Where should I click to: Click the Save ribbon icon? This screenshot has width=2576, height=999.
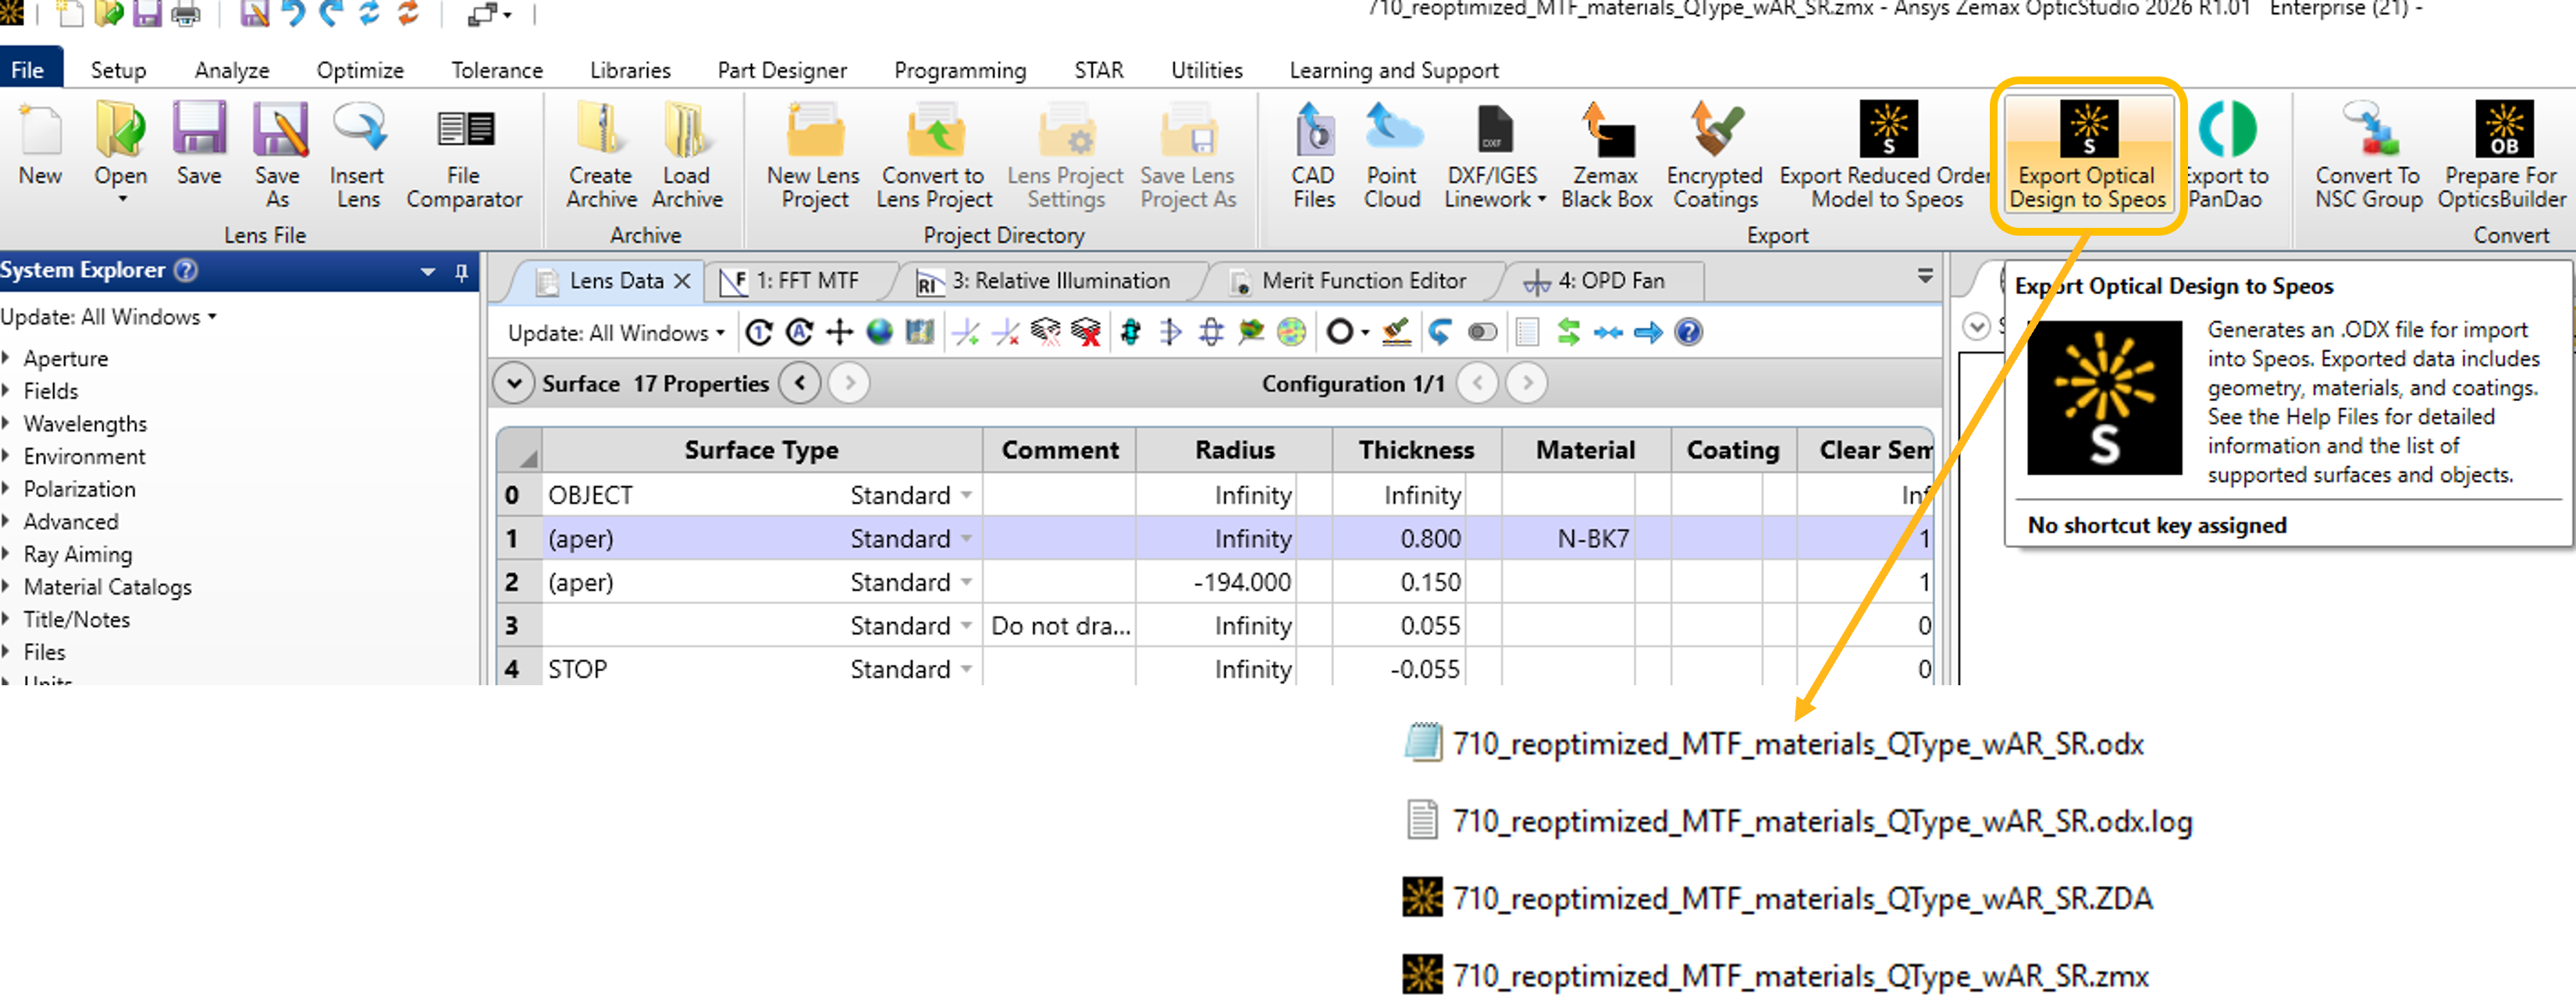tap(198, 146)
